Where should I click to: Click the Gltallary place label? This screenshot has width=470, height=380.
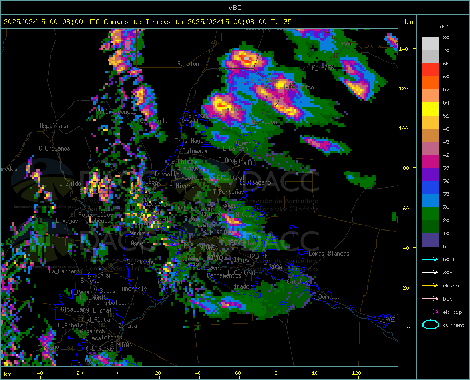tap(75, 309)
